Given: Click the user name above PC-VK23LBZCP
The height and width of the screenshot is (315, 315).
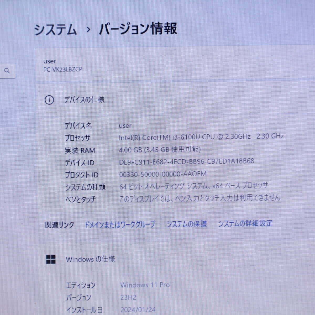Looking at the screenshot, I should (x=50, y=61).
